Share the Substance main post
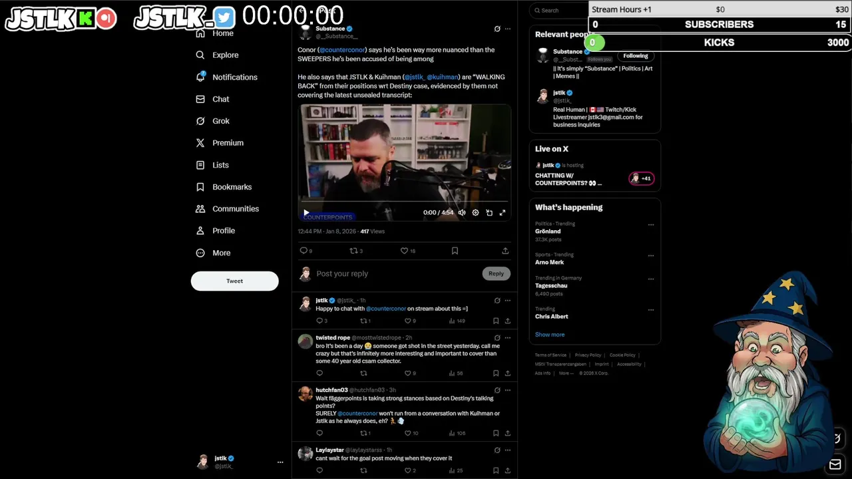 click(505, 251)
